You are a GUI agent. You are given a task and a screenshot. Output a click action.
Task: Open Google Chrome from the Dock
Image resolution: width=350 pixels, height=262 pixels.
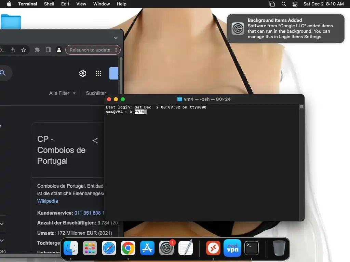128,248
